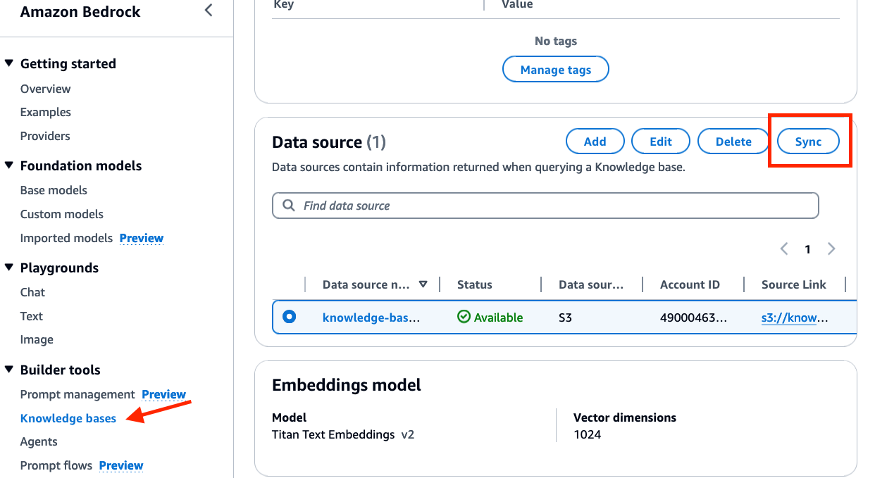The width and height of the screenshot is (875, 478).
Task: Open Custom models page
Action: point(62,214)
